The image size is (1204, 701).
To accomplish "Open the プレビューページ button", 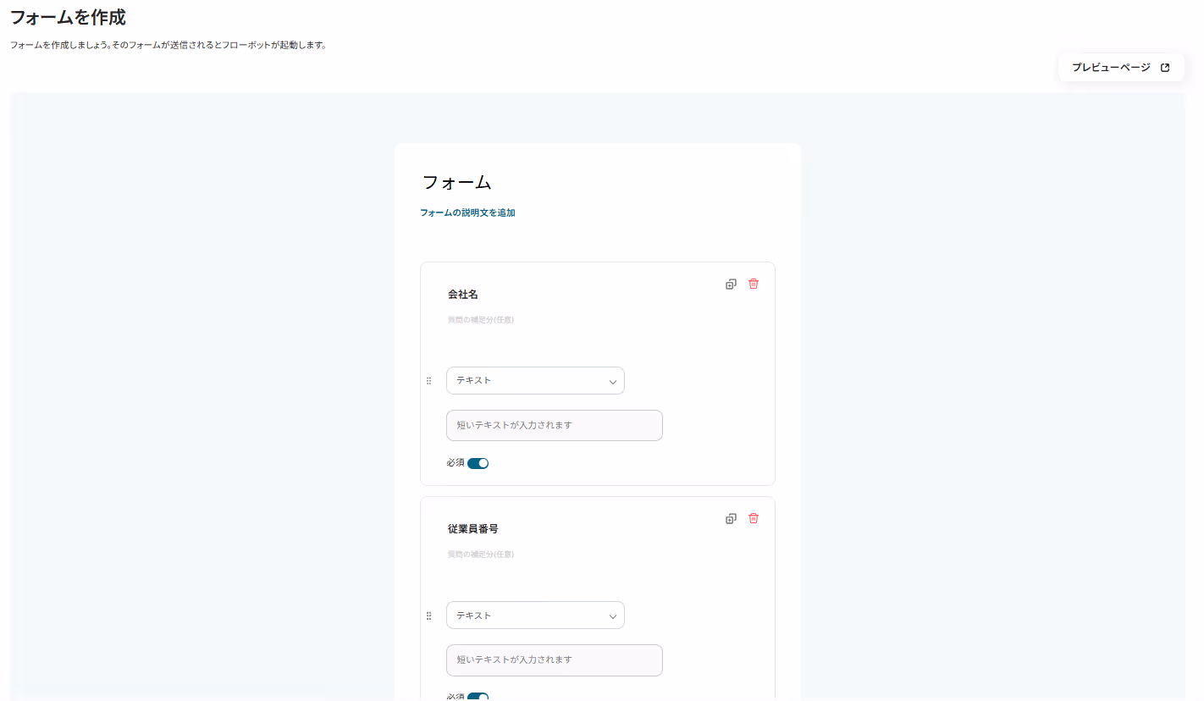I will (x=1121, y=68).
